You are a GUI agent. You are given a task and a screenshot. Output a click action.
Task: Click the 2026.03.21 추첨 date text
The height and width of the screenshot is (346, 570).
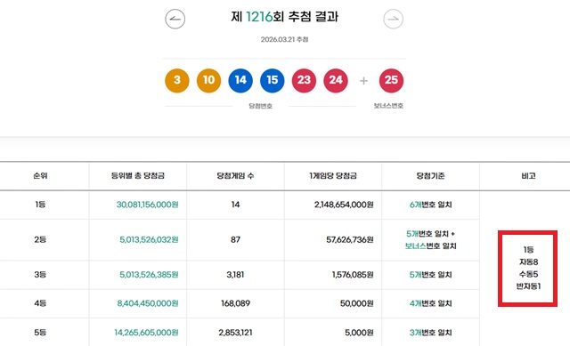284,39
